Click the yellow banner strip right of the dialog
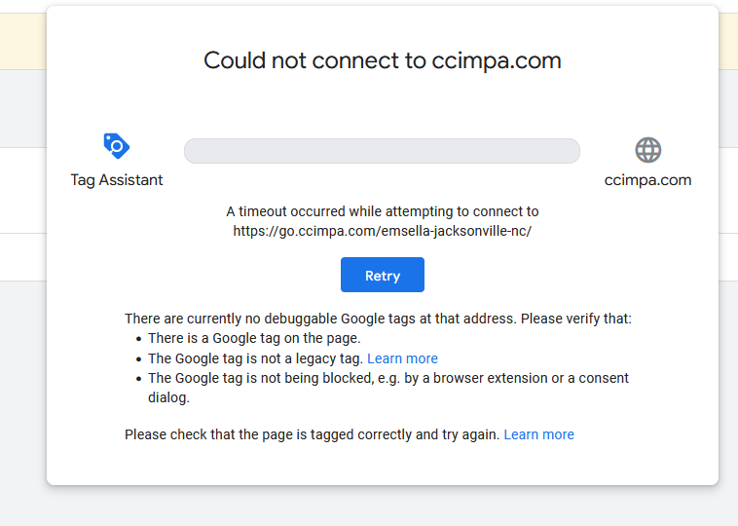 click(x=728, y=42)
